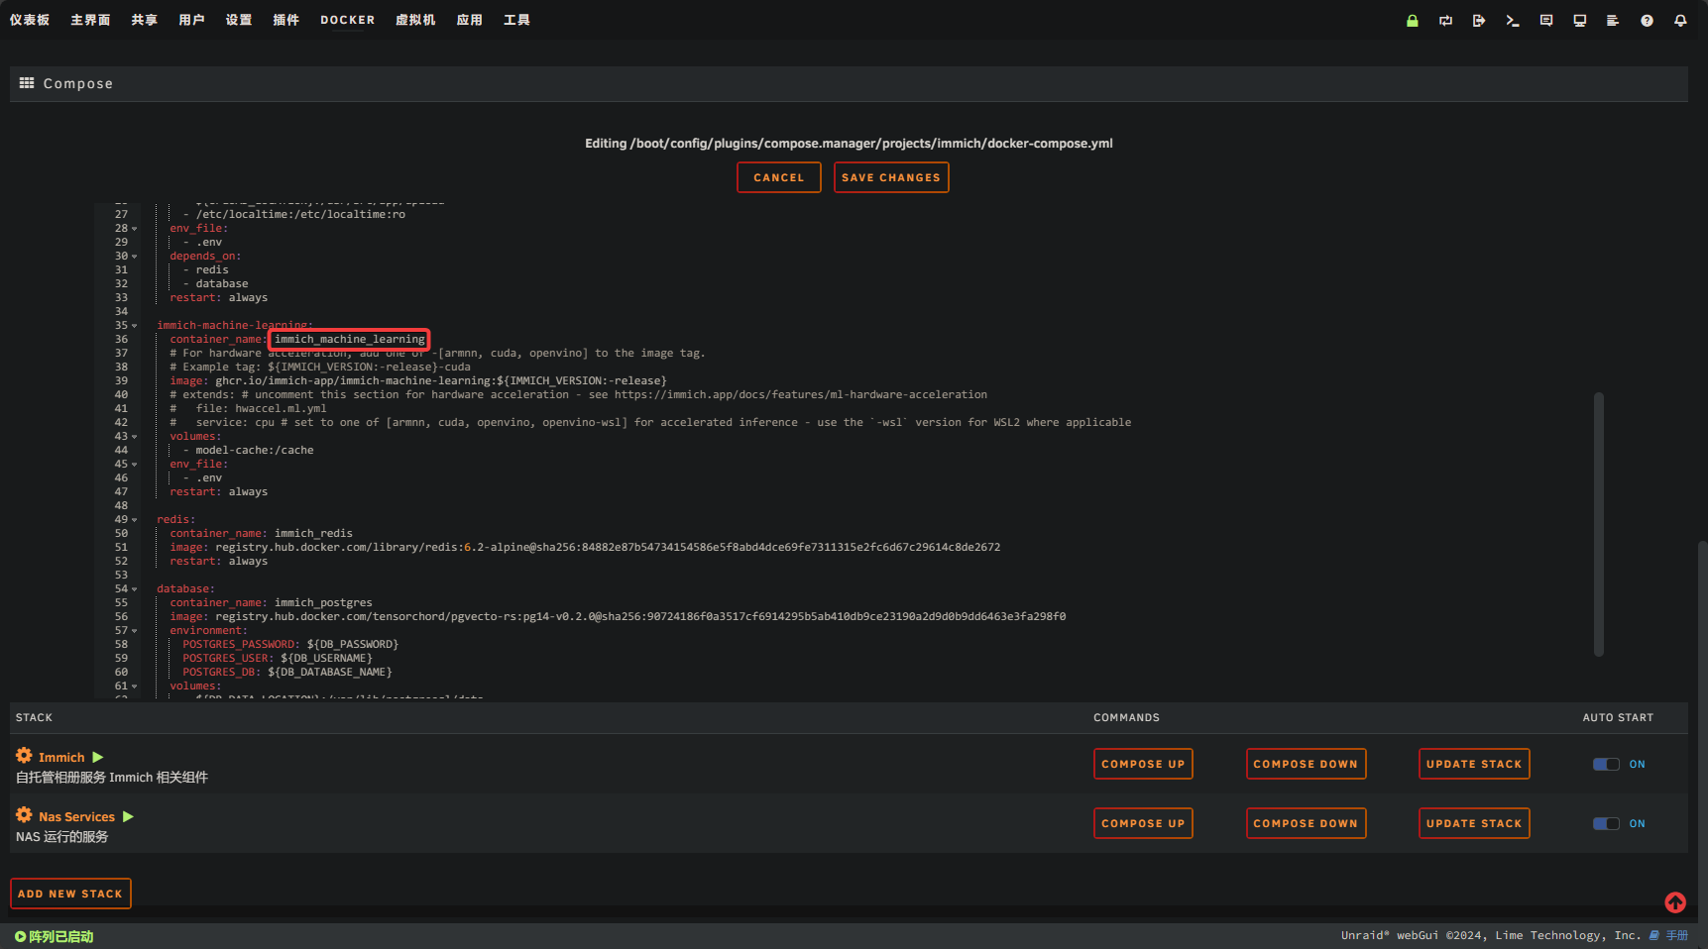Image resolution: width=1708 pixels, height=949 pixels.
Task: Select the DOCKER tab
Action: pos(348,20)
